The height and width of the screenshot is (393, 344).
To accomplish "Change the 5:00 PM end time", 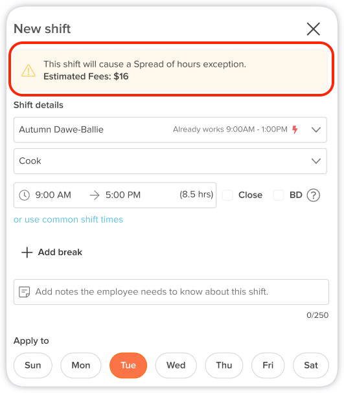I will [123, 195].
